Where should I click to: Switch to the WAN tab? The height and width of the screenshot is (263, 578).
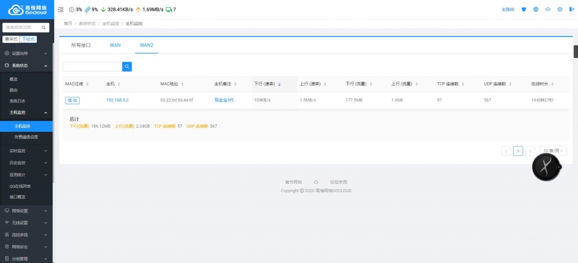115,45
